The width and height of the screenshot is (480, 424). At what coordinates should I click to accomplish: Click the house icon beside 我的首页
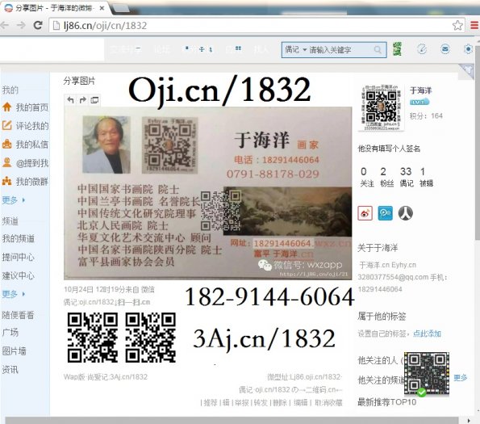pos(6,107)
